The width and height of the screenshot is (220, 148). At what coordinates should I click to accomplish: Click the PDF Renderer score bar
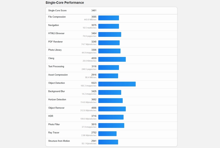109,43
